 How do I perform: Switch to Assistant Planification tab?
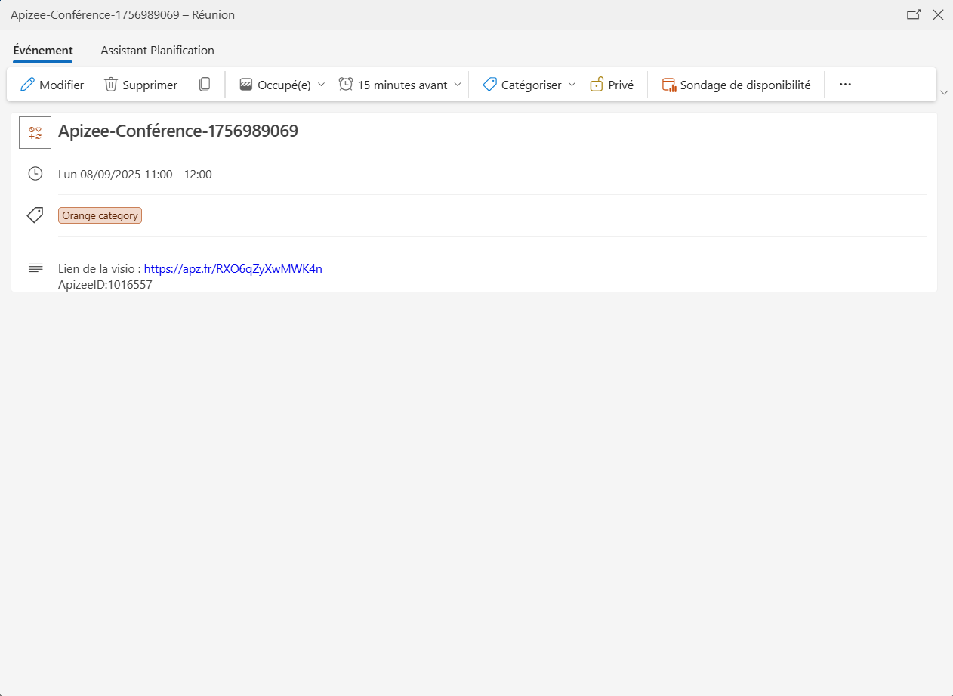[x=157, y=51]
